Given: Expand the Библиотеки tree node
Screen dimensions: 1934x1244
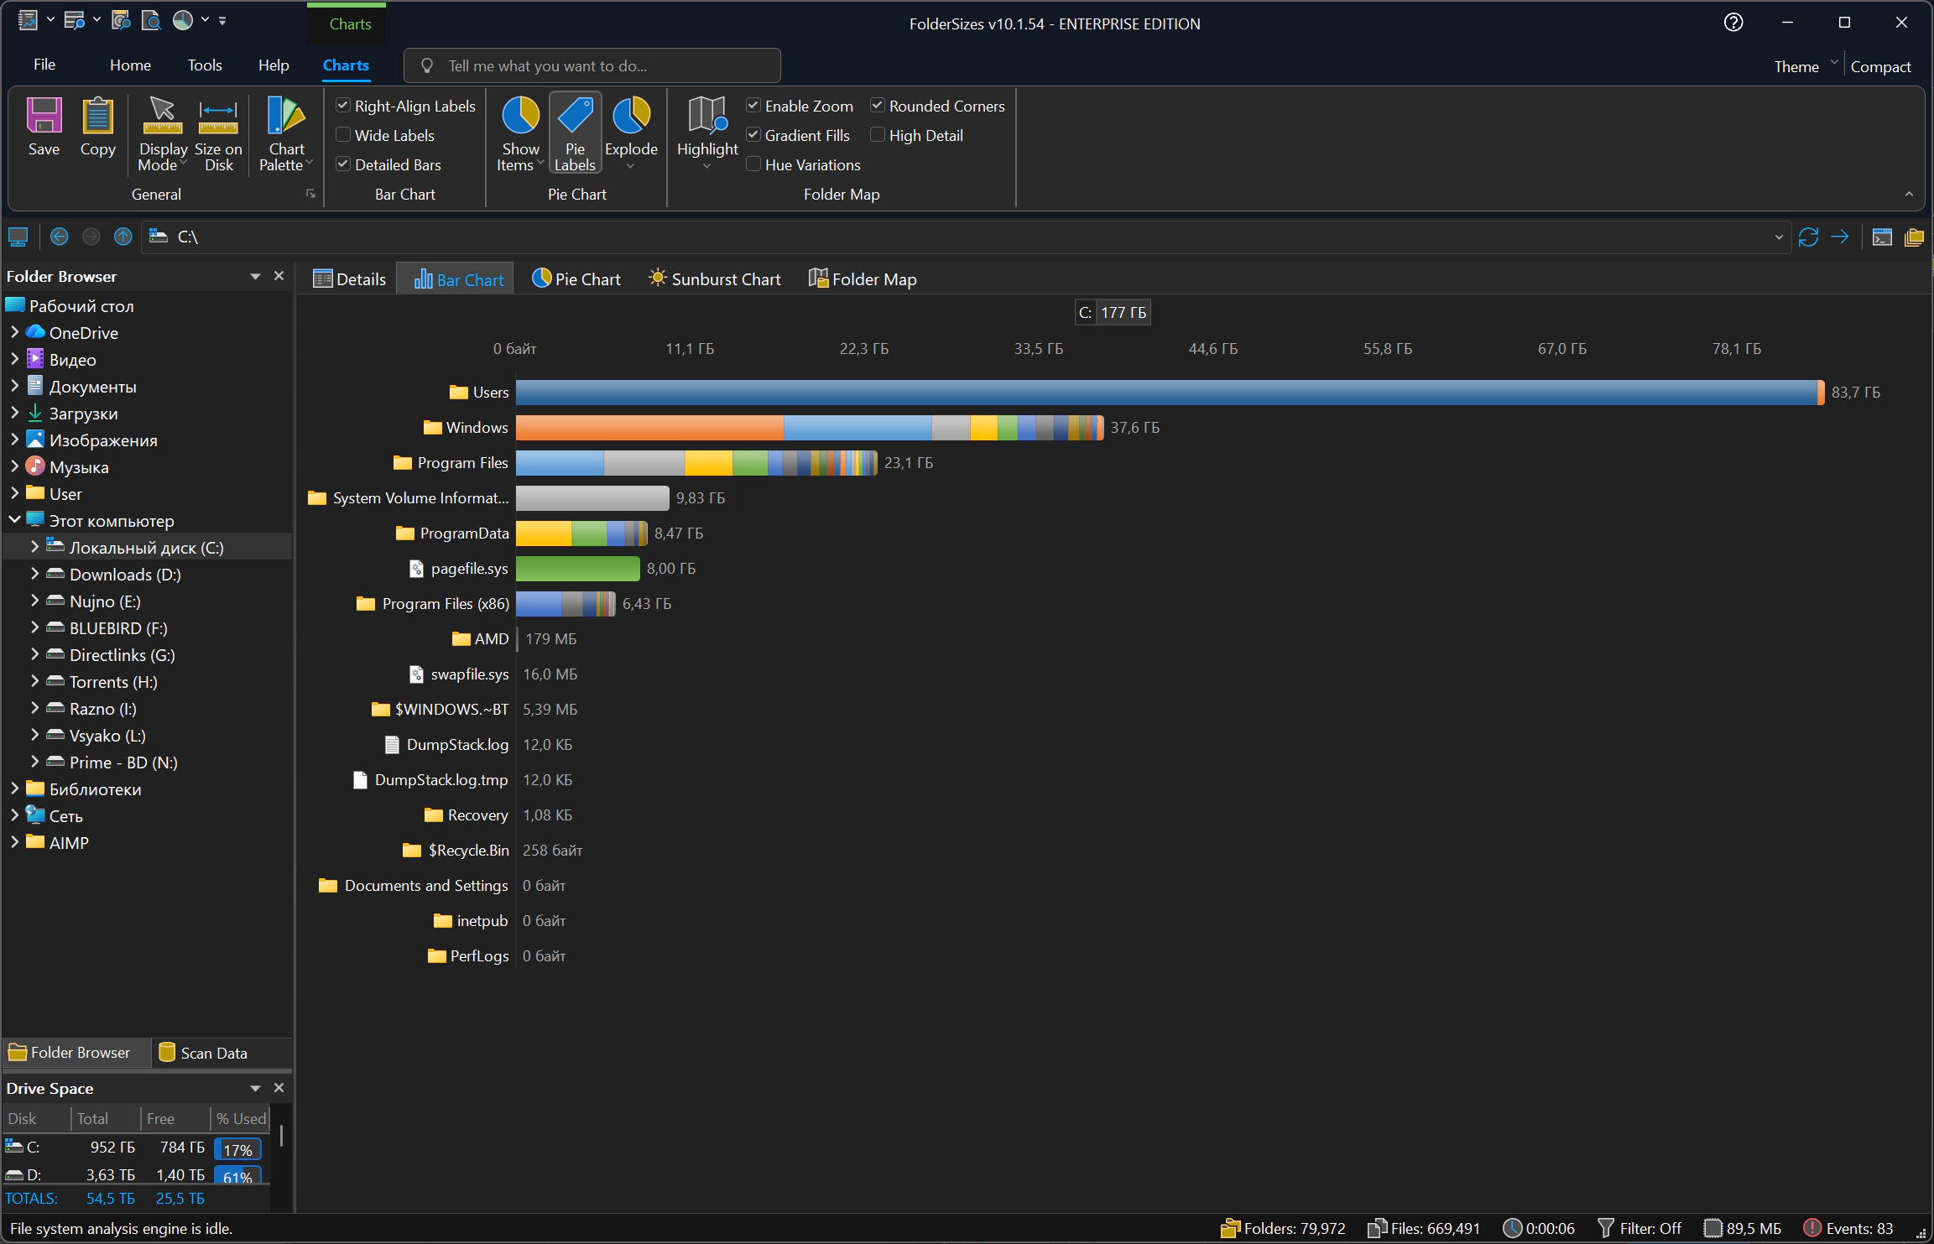Looking at the screenshot, I should pos(14,789).
